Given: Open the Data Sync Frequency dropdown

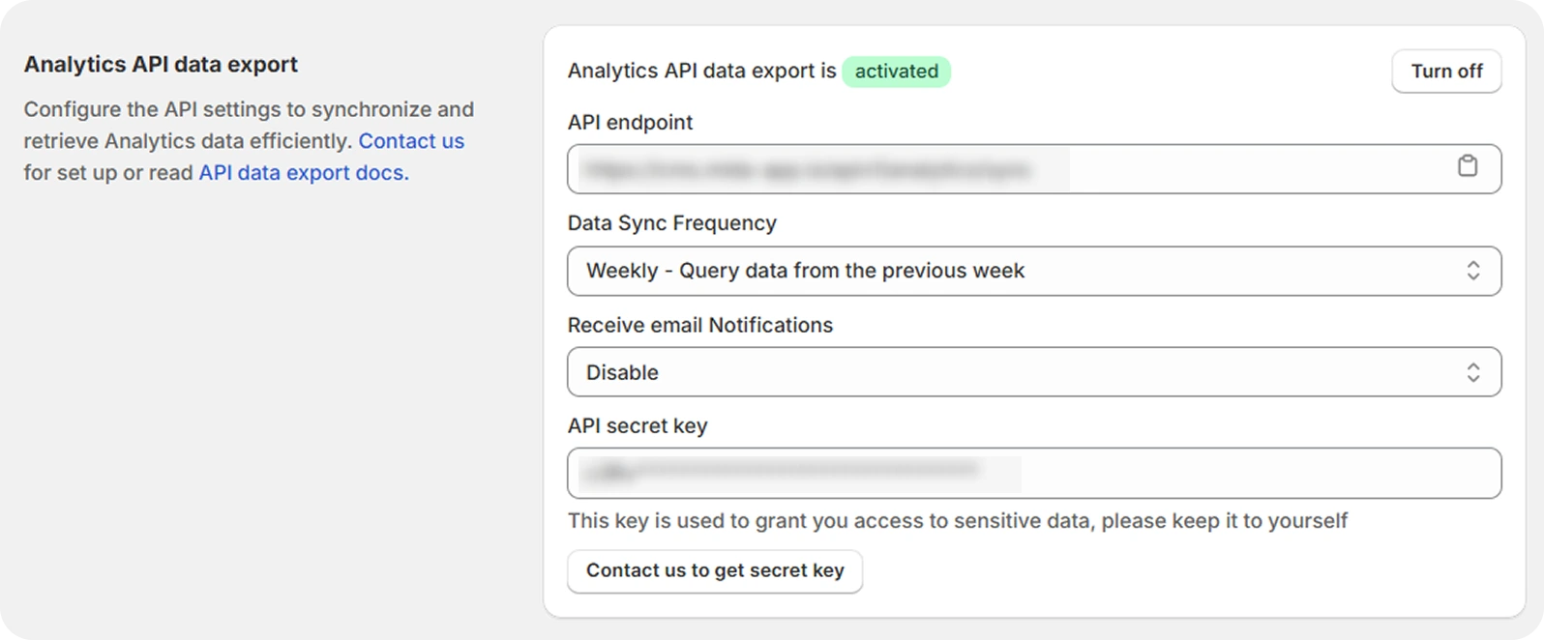Looking at the screenshot, I should pos(1034,271).
